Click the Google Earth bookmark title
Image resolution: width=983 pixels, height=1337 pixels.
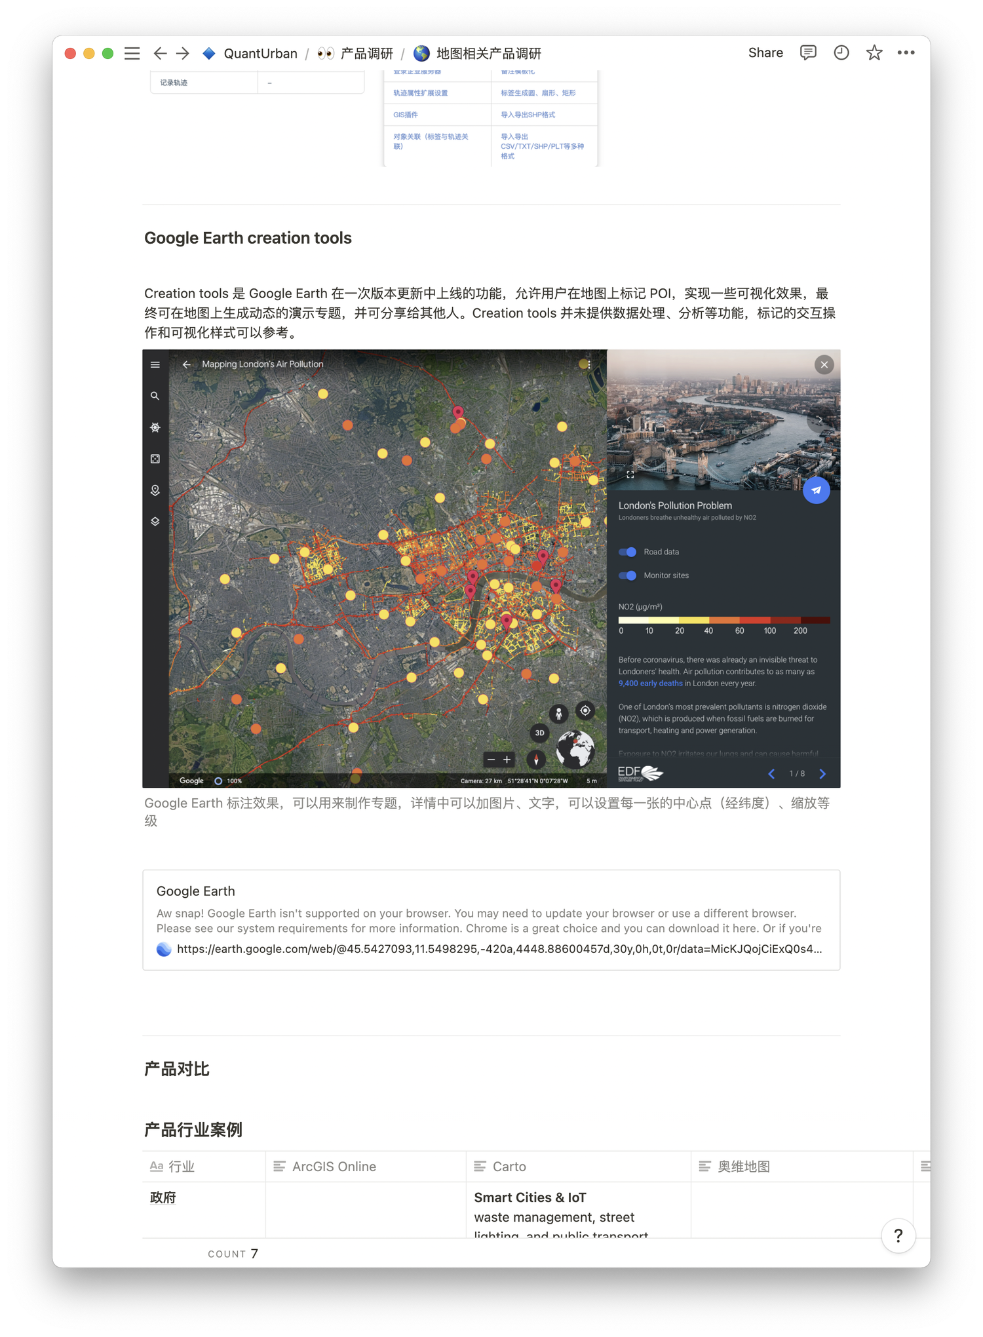pos(195,891)
